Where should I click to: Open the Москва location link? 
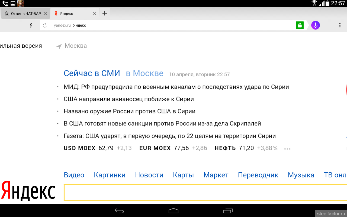pos(76,46)
